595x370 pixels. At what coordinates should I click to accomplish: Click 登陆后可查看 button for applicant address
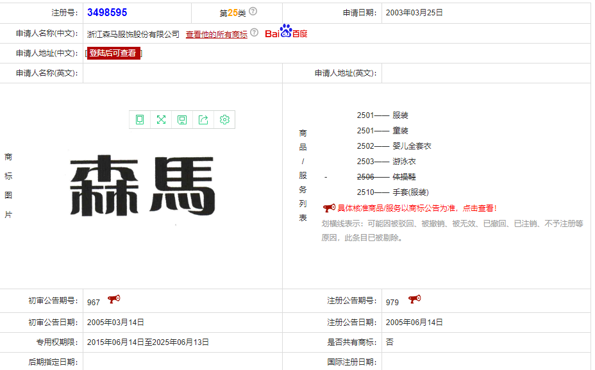pyautogui.click(x=113, y=53)
